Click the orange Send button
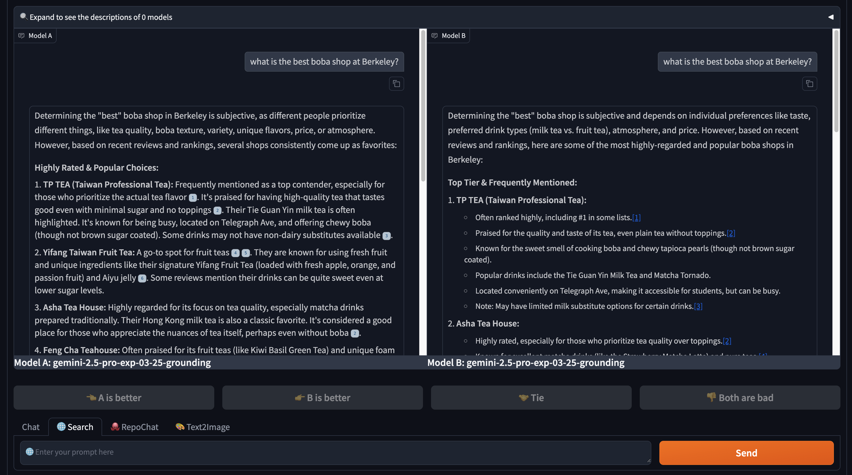The height and width of the screenshot is (475, 852). (746, 453)
